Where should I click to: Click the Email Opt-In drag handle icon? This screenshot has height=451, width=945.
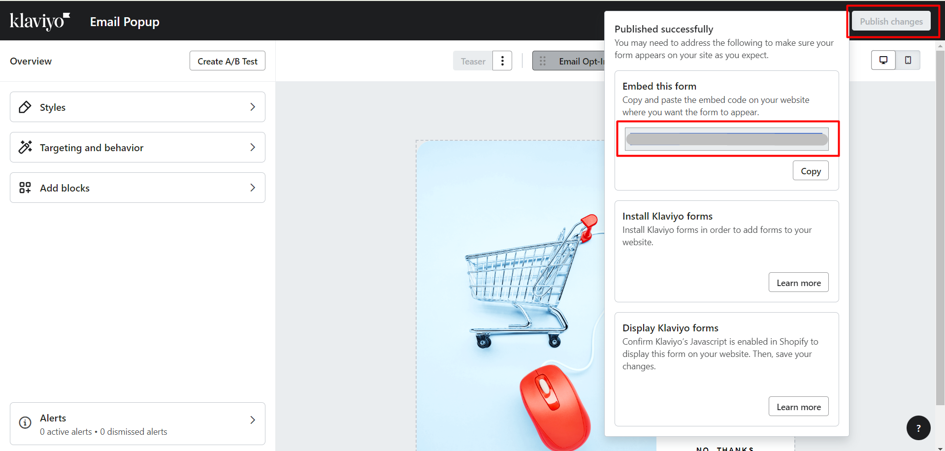543,61
